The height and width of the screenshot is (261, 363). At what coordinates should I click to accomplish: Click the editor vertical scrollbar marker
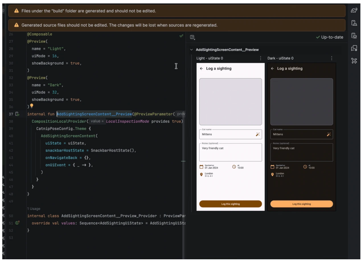click(183, 161)
